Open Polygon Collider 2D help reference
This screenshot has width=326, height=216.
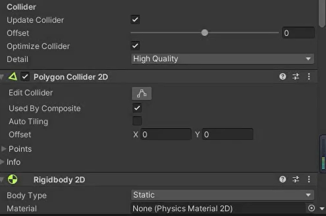pos(283,77)
